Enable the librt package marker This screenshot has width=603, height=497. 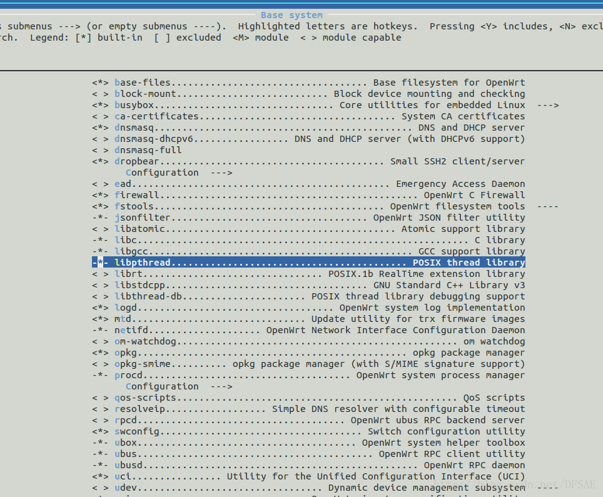coord(100,274)
